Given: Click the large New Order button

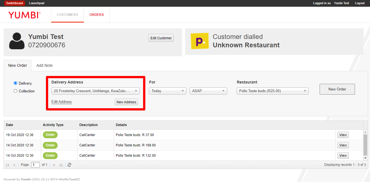Looking at the screenshot, I should (337, 89).
